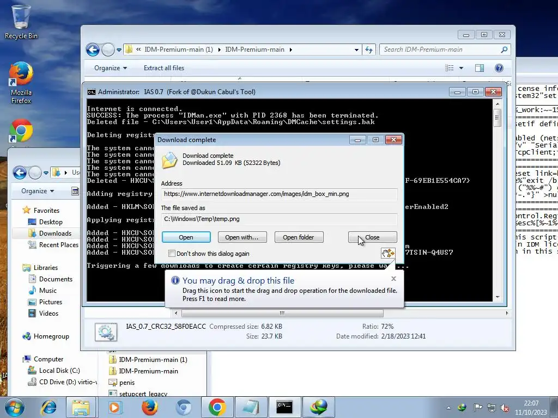The image size is (558, 418).
Task: Expand the view options arrow
Action: [461, 68]
